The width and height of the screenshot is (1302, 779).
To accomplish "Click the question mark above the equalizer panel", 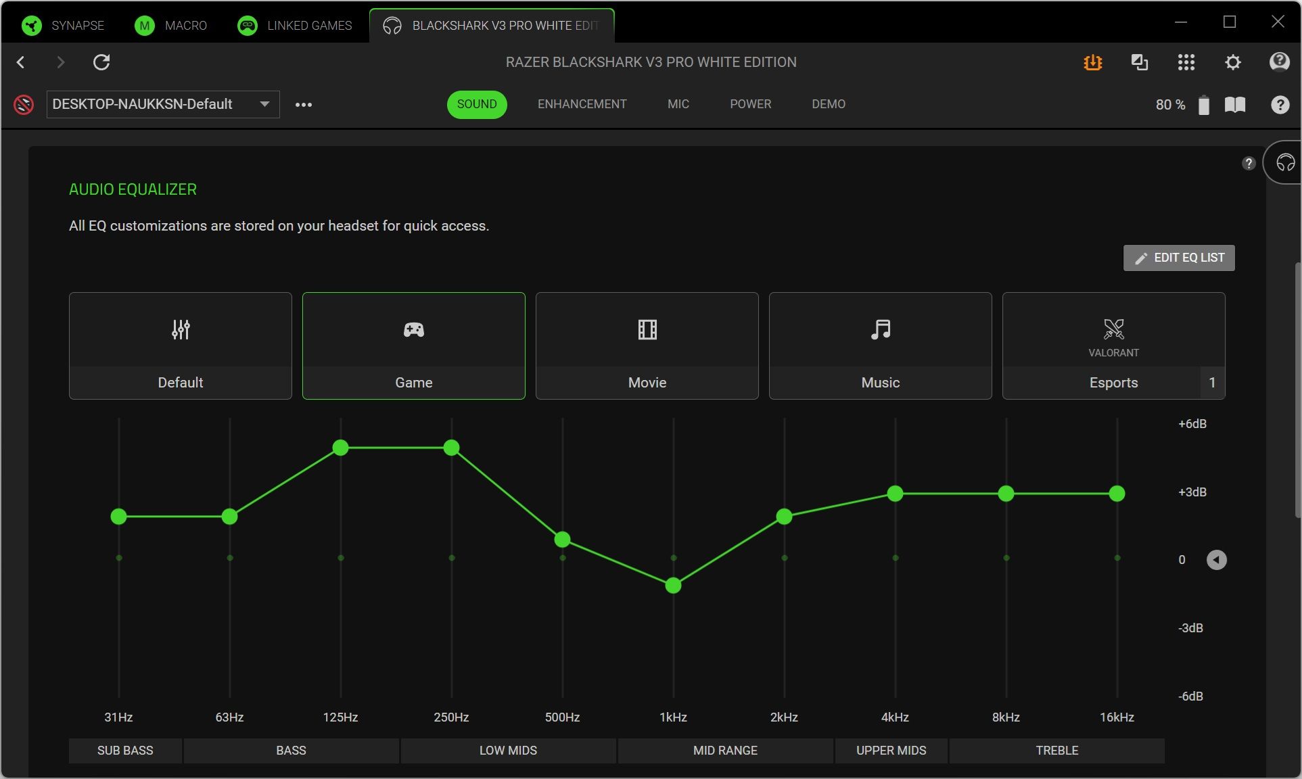I will pyautogui.click(x=1249, y=164).
